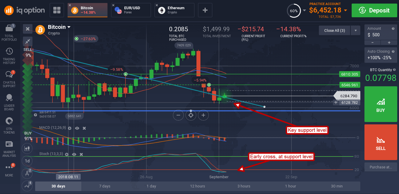
Task: Click the collapse arrows icon below X
Action: [x=28, y=41]
